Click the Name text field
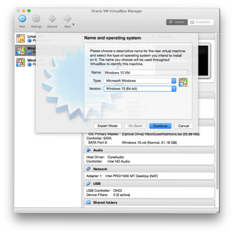This screenshot has height=234, width=234. (145, 72)
